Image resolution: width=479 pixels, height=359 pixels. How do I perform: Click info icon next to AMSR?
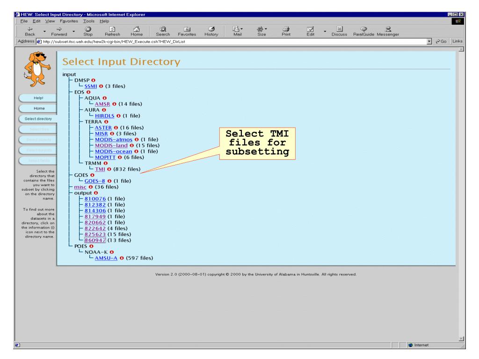[x=114, y=104]
